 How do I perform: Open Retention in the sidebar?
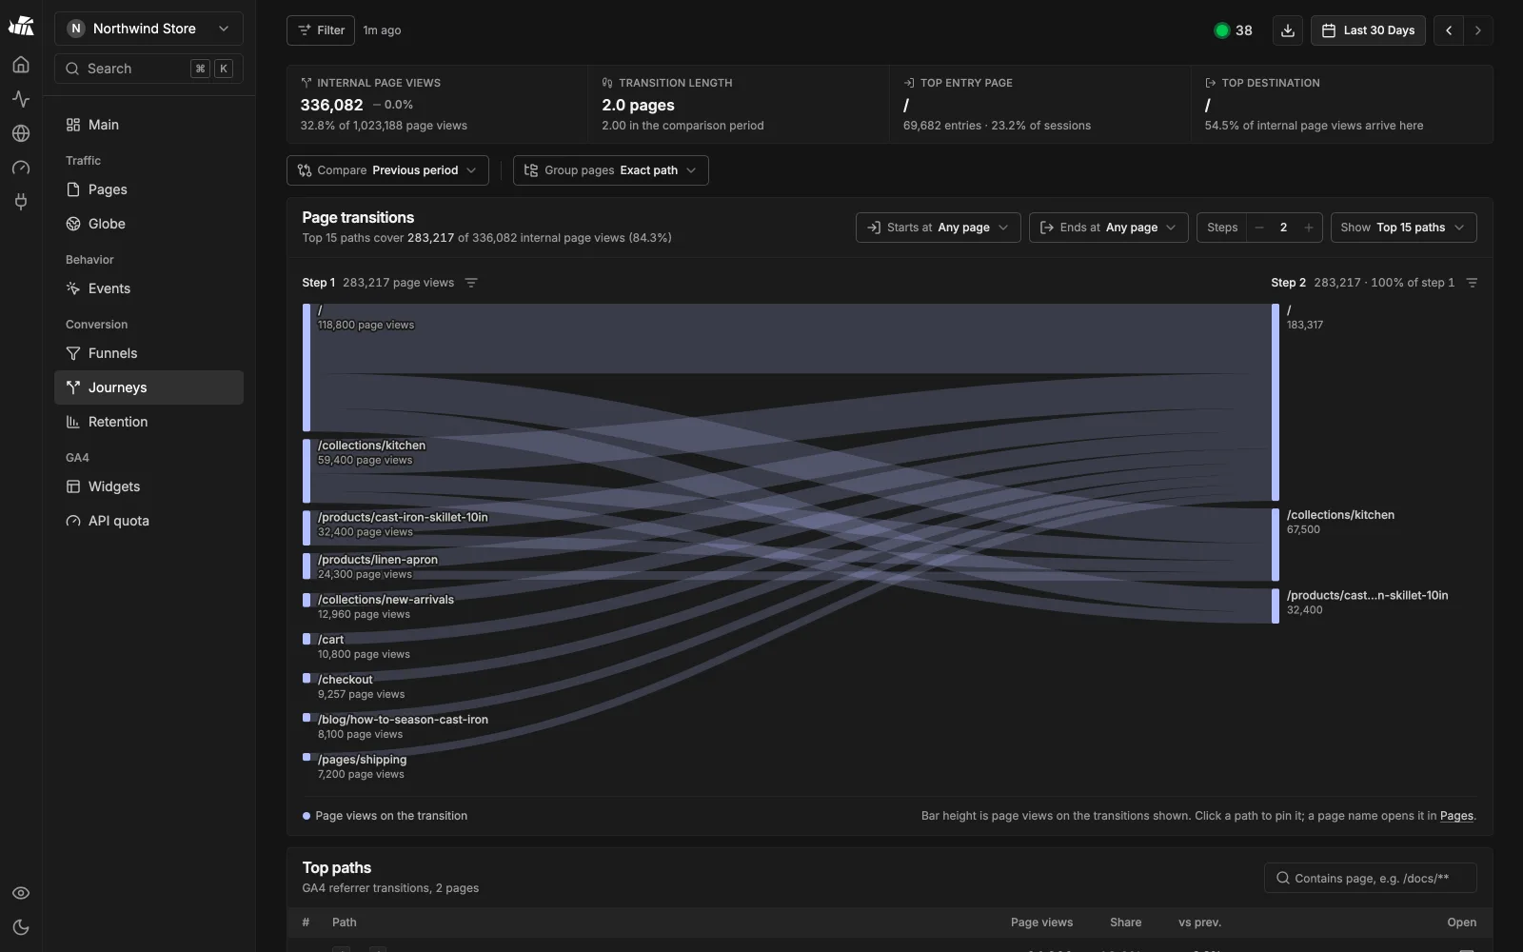pyautogui.click(x=148, y=422)
